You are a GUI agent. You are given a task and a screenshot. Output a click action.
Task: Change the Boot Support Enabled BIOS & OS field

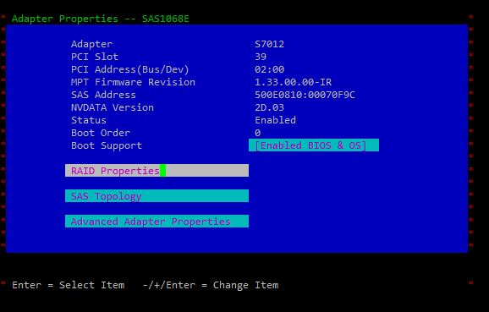[x=314, y=145]
